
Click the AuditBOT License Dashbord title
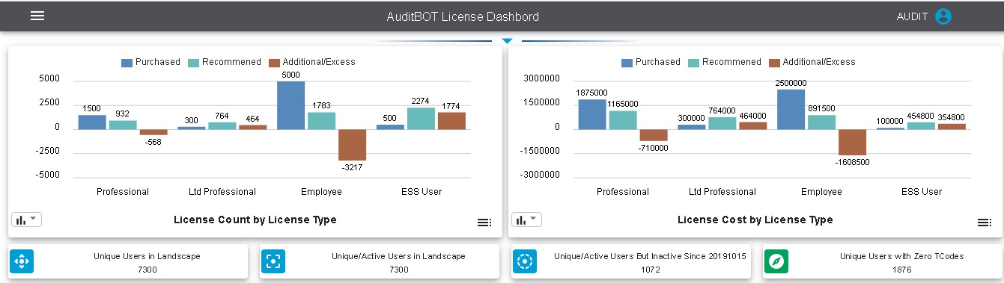[462, 16]
